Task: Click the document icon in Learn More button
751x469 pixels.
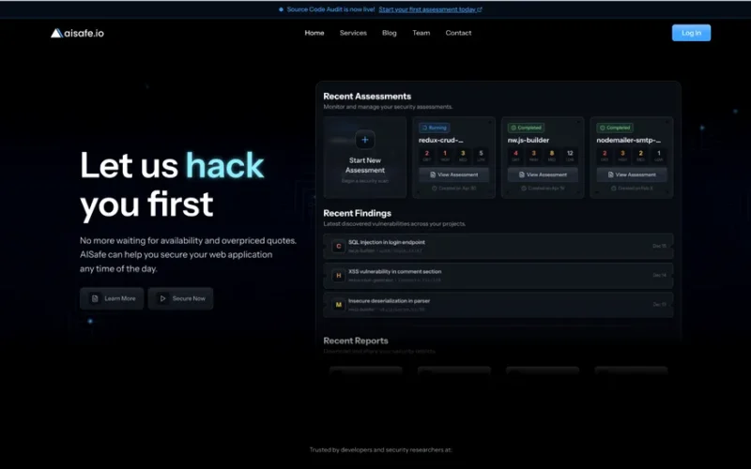Action: pyautogui.click(x=95, y=298)
